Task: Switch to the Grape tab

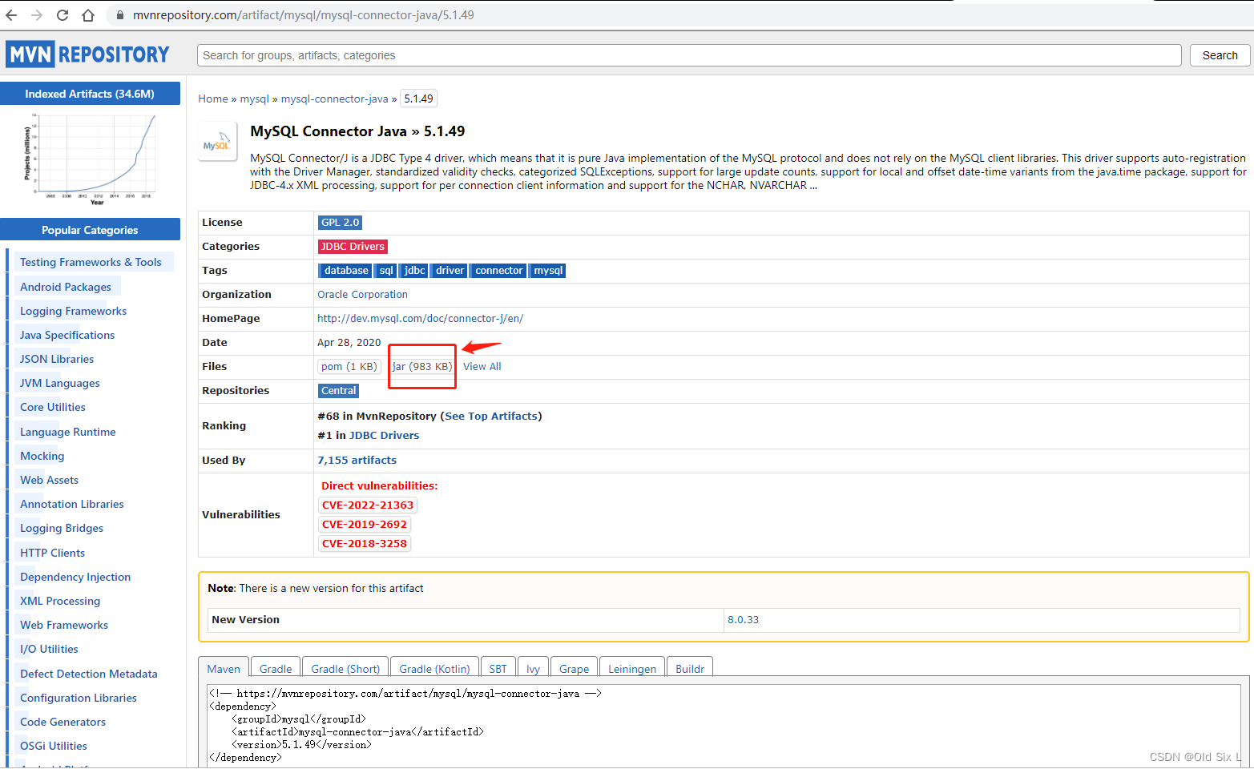Action: [574, 669]
